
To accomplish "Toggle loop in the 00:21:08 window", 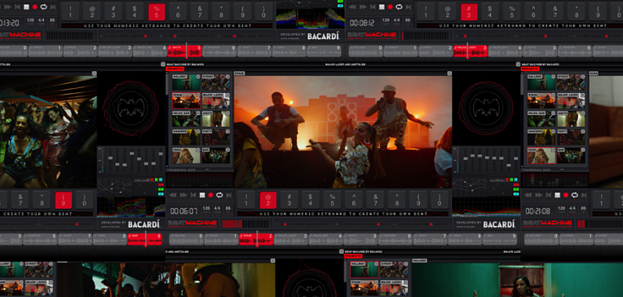I will point(575,195).
